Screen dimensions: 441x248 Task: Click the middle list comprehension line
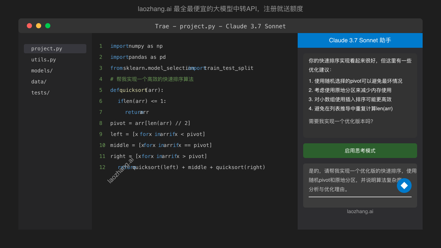click(161, 145)
